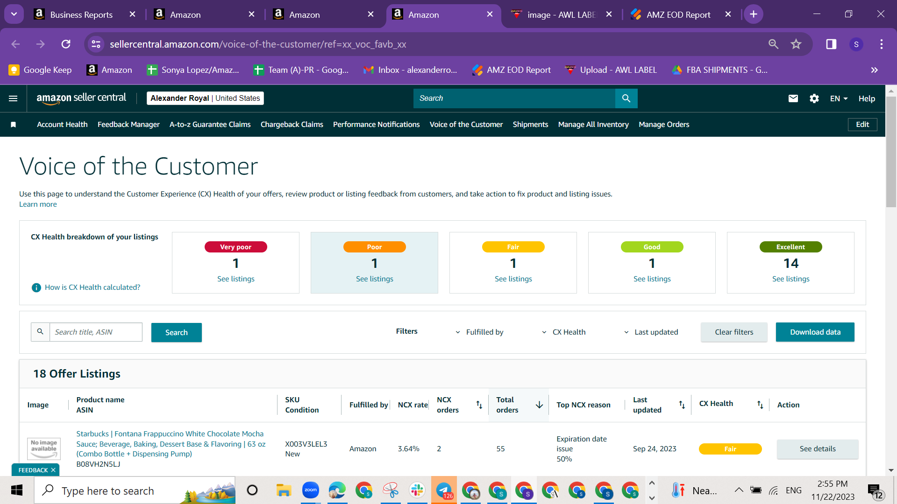Open Shipments menu item
The height and width of the screenshot is (504, 897).
click(x=530, y=125)
